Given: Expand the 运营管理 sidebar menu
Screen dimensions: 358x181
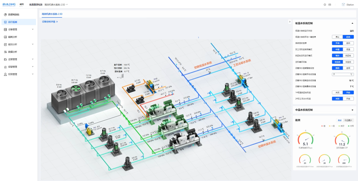Looking at the screenshot, I should point(33,59).
